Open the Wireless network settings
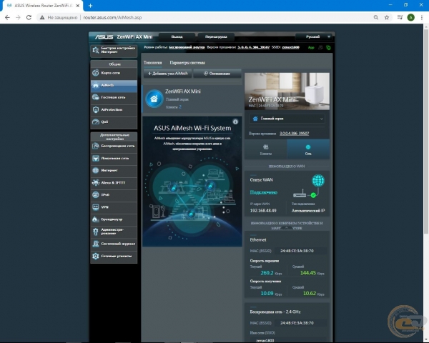429x343 pixels. click(x=114, y=146)
